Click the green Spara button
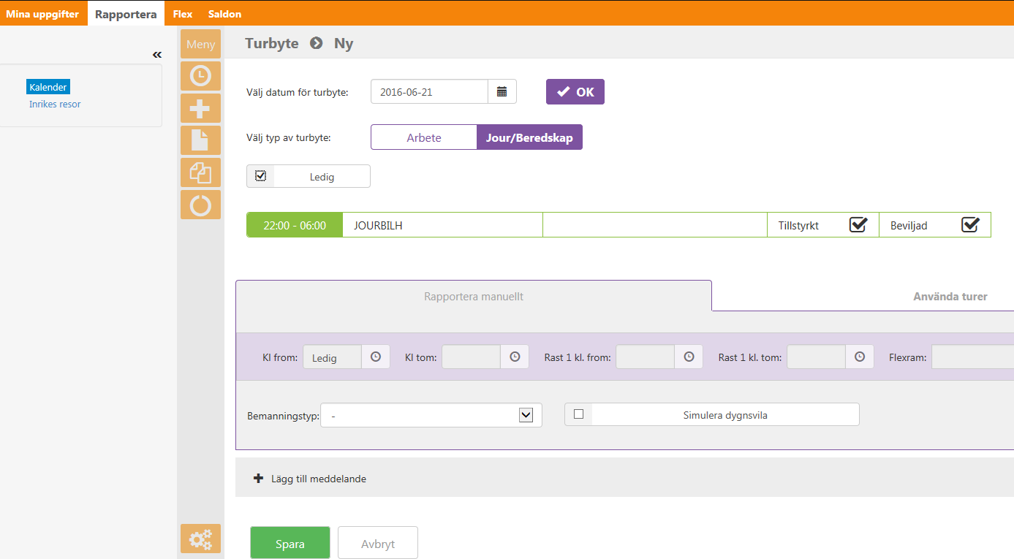 point(290,544)
